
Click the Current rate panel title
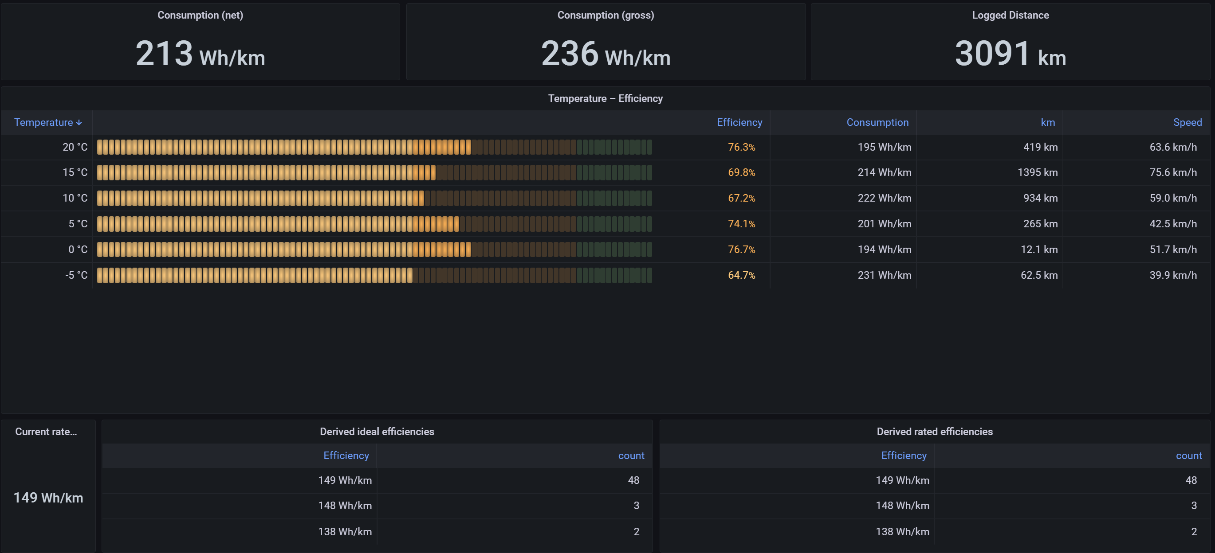pos(46,432)
